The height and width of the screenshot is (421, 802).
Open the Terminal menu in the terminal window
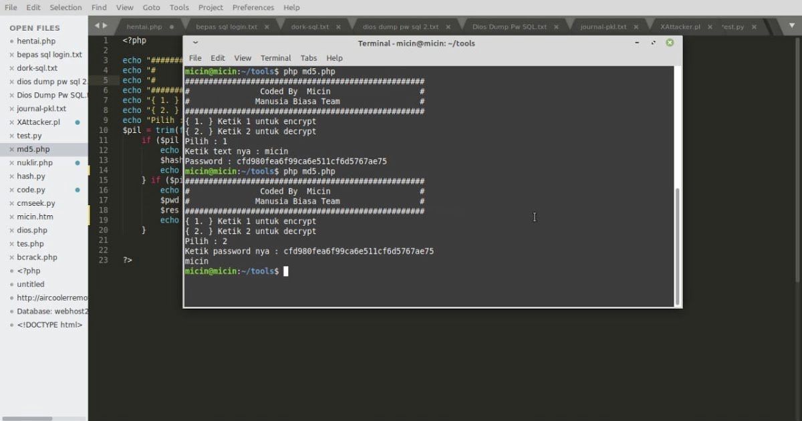coord(275,58)
